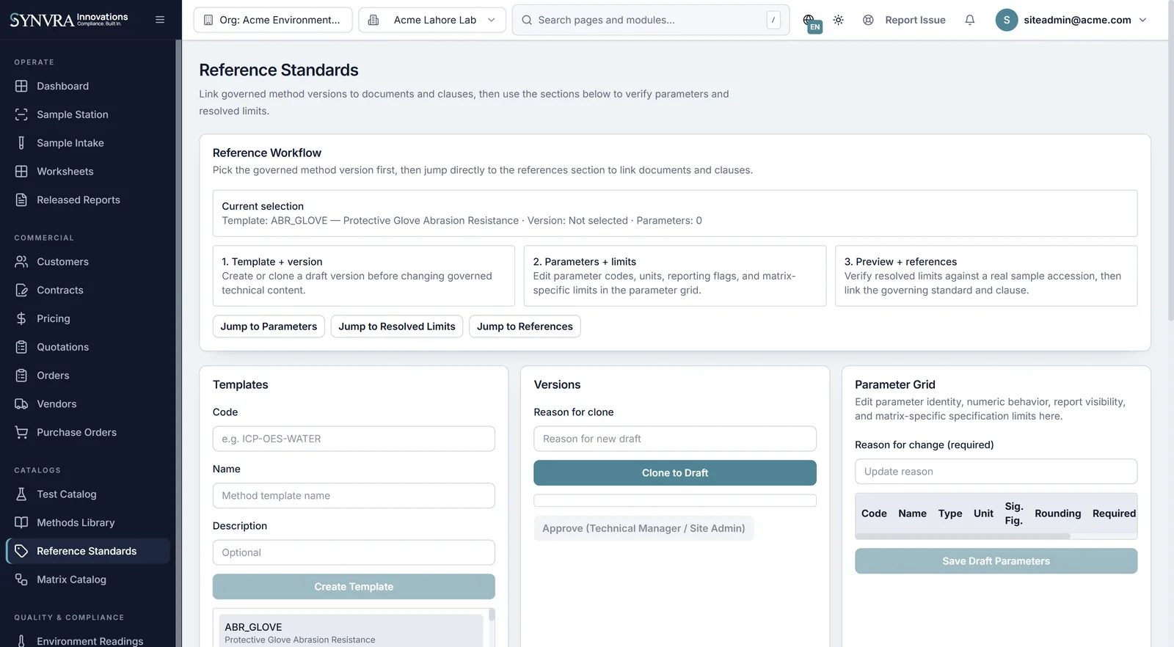
Task: Click the 1. Template + version card
Action: pyautogui.click(x=364, y=276)
